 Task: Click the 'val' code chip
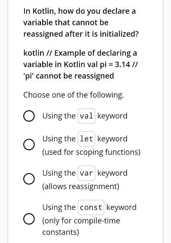click(x=87, y=116)
